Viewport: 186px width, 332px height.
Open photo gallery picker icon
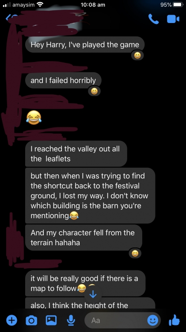tap(51, 320)
